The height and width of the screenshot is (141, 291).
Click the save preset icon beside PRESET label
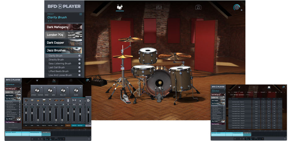coord(80,14)
